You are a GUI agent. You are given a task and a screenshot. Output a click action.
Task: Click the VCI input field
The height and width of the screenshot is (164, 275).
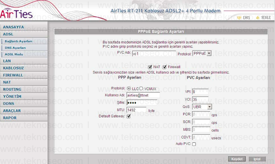(200, 99)
